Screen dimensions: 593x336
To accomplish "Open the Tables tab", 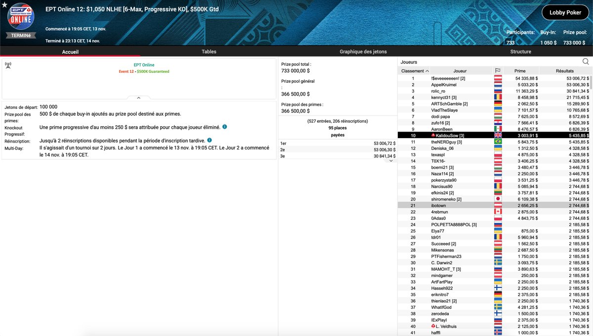I will tap(209, 51).
